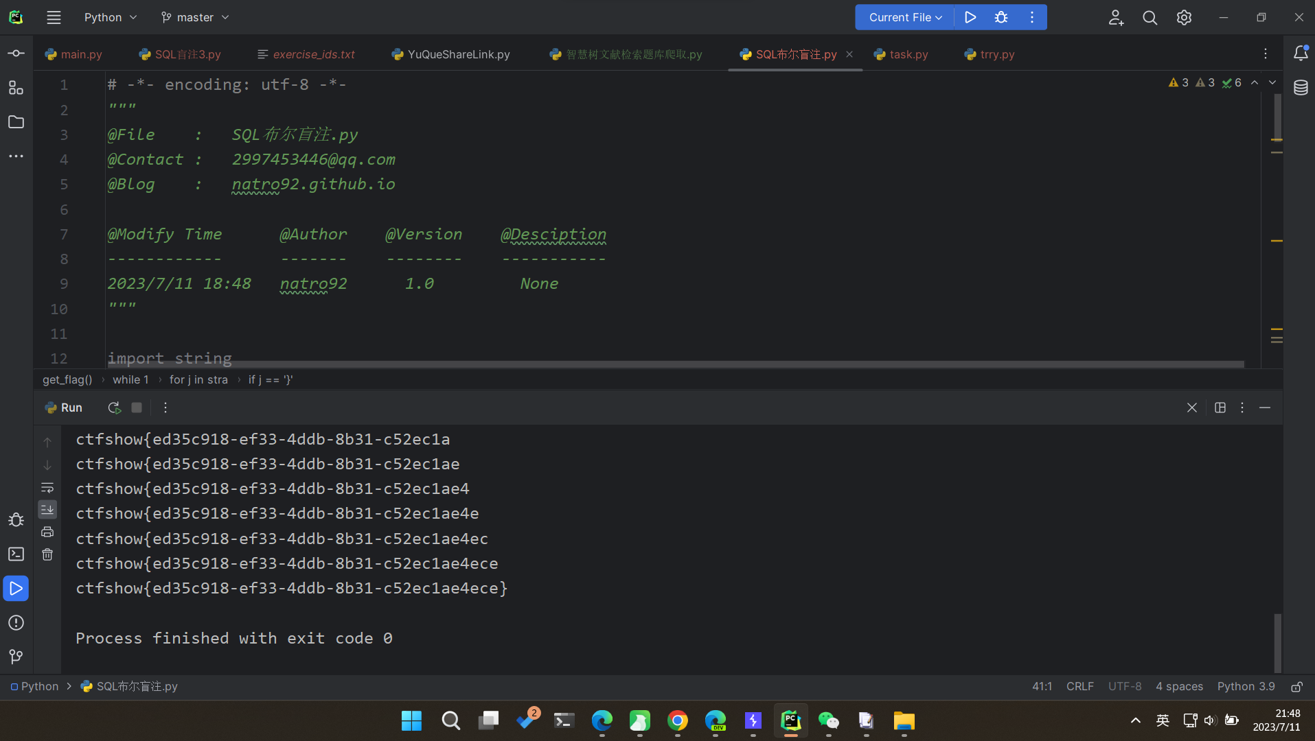1315x741 pixels.
Task: Run the current file
Action: click(970, 17)
